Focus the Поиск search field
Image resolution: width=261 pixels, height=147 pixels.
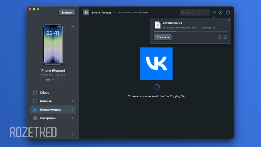coord(194,13)
